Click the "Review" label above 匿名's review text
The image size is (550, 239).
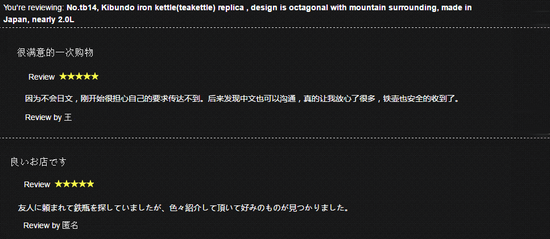[37, 184]
